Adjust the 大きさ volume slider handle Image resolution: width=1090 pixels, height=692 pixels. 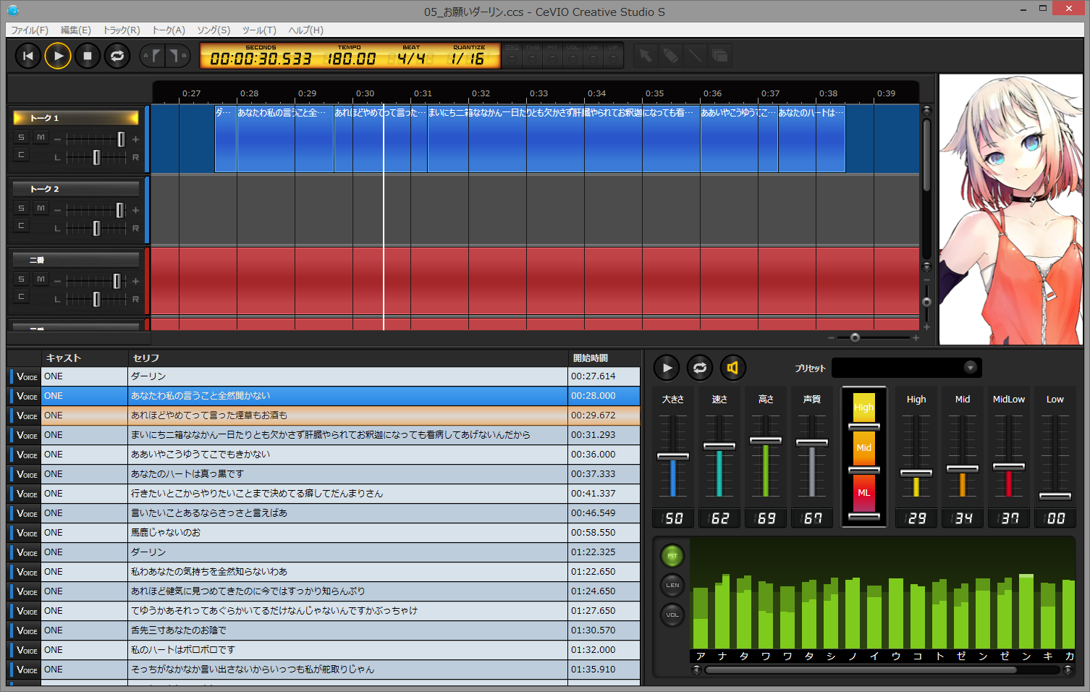click(673, 457)
